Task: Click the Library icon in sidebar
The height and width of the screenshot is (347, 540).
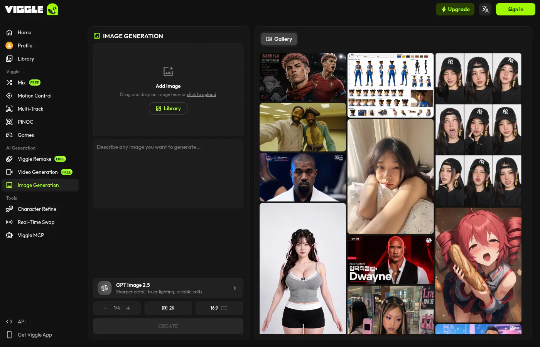Action: coord(9,59)
